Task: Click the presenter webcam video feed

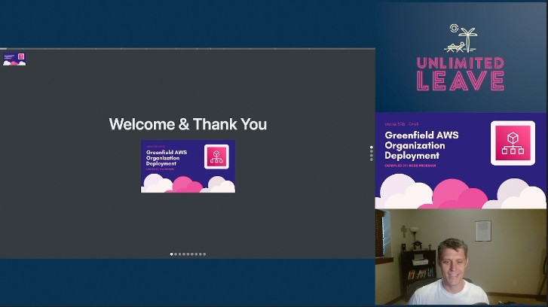Action: [x=461, y=257]
